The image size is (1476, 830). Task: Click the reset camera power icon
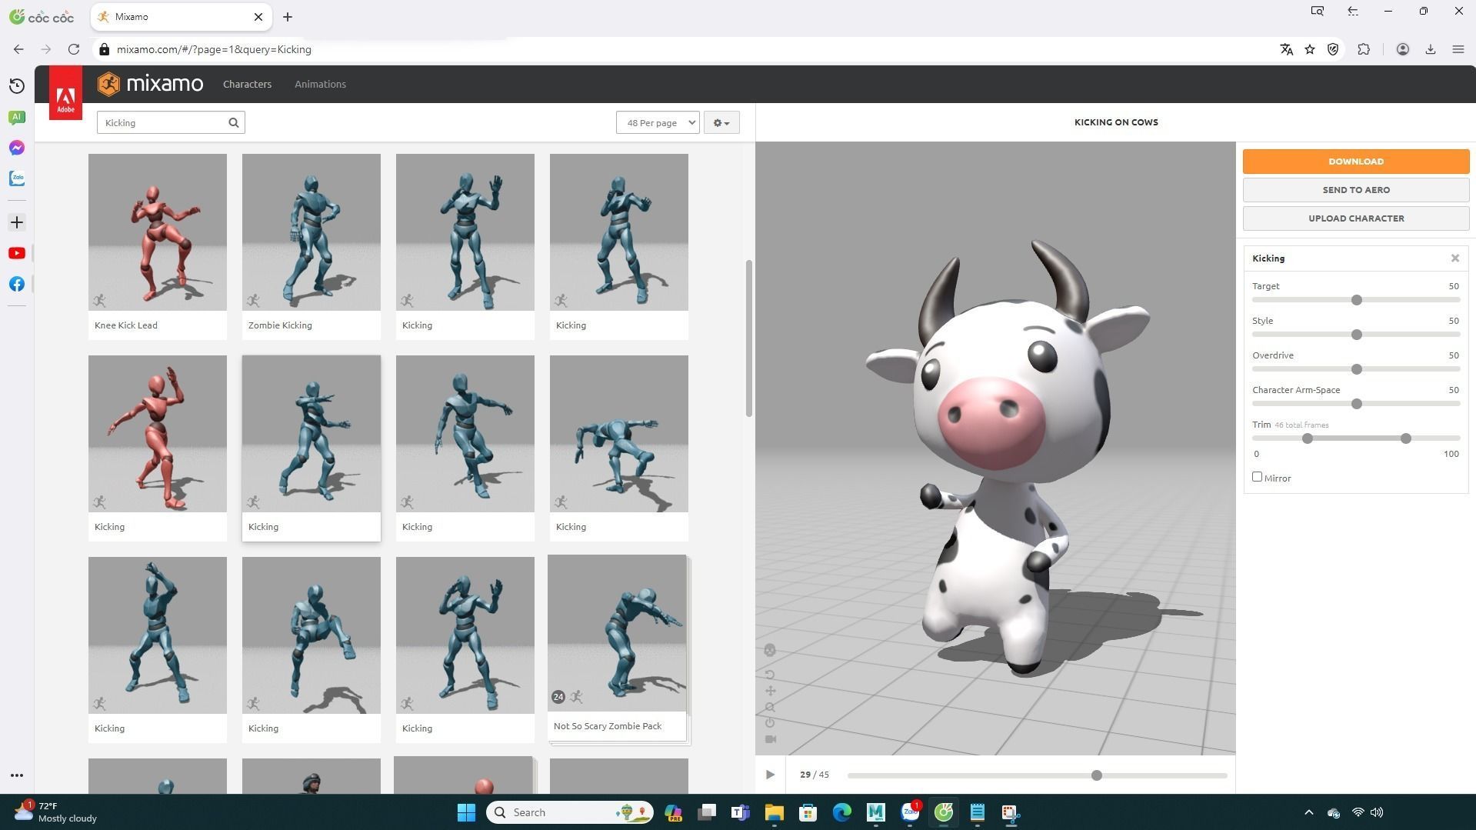(770, 723)
